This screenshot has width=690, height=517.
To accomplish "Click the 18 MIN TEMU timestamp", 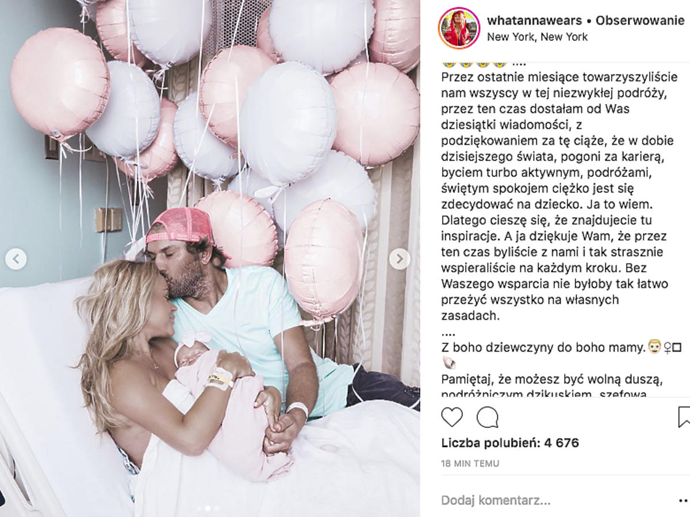I will [470, 463].
